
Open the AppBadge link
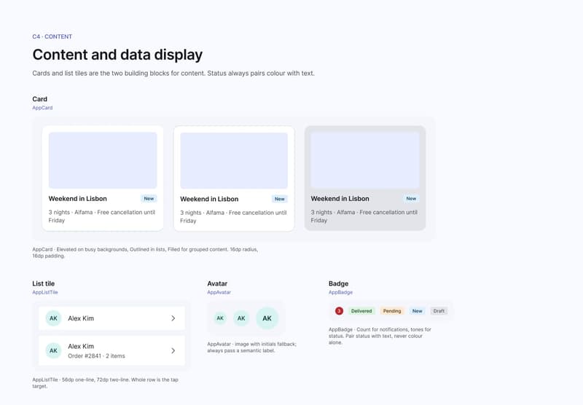tap(340, 292)
